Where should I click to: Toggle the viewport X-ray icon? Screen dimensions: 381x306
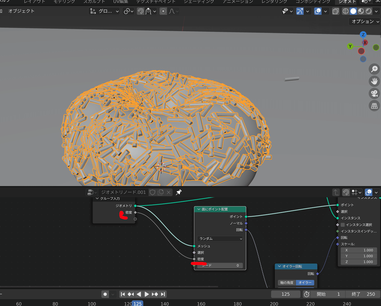[x=336, y=11]
